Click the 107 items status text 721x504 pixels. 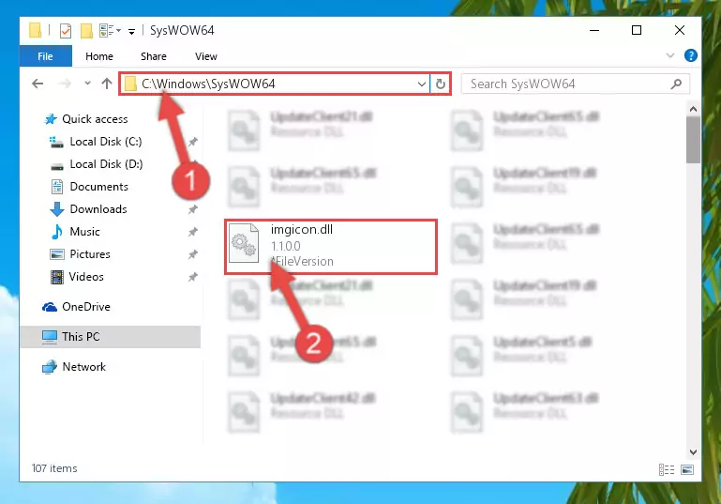coord(54,468)
